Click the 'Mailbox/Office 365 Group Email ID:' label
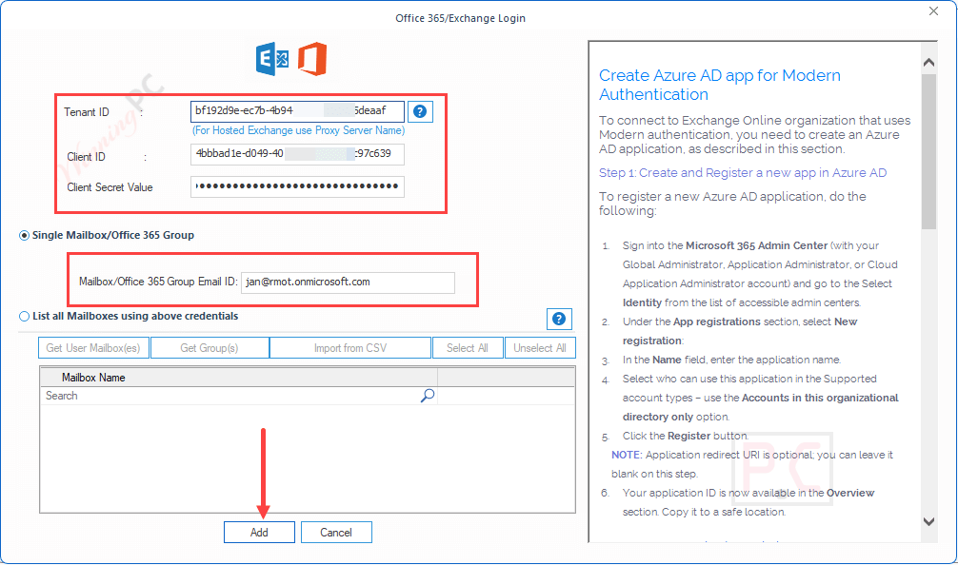 point(158,282)
